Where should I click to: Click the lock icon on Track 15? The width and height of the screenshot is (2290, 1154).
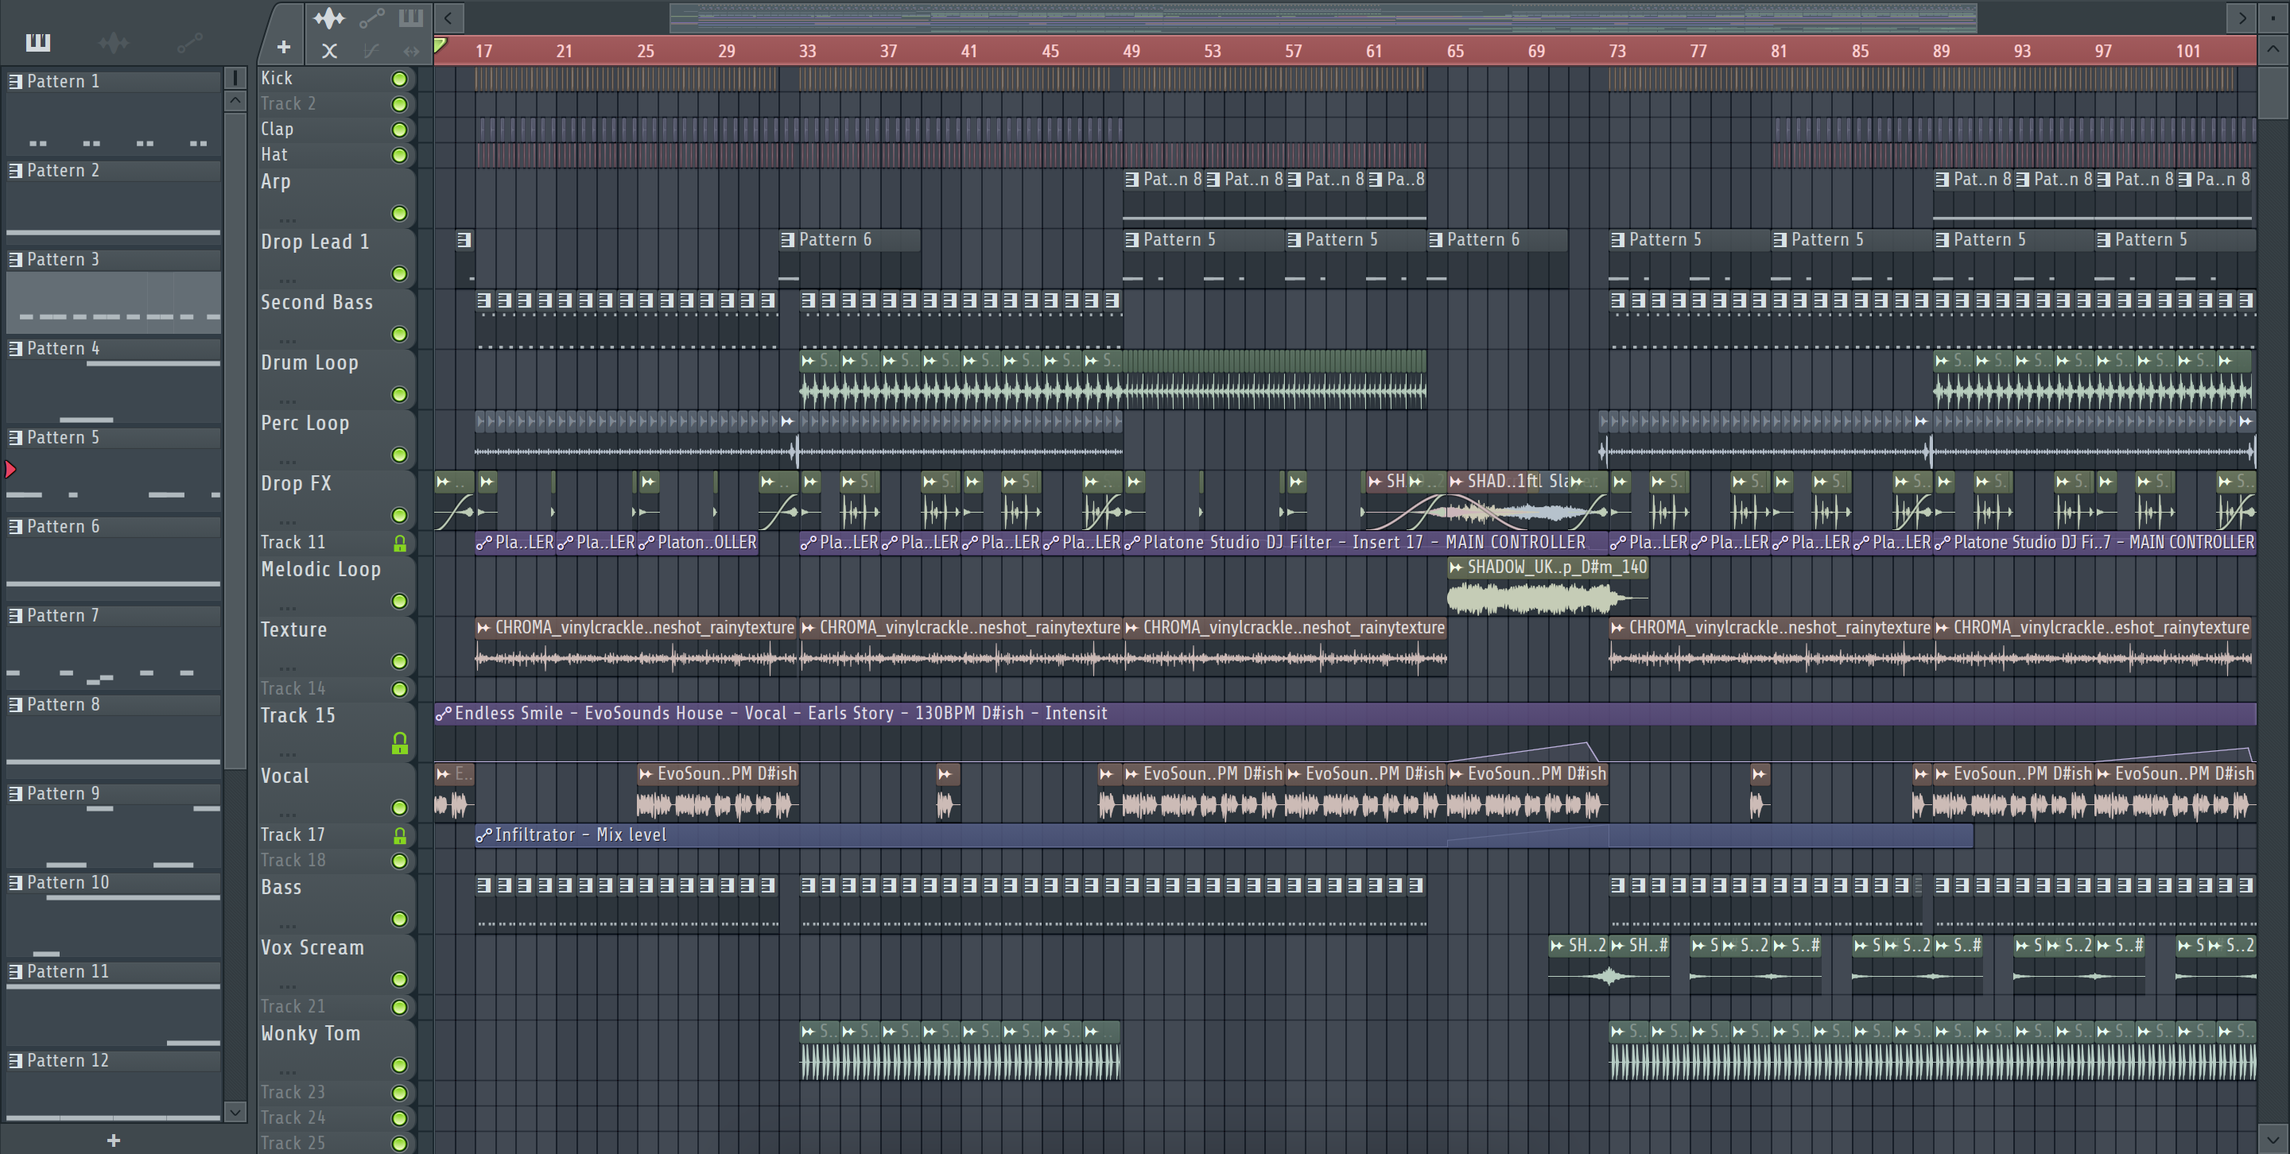[x=399, y=744]
